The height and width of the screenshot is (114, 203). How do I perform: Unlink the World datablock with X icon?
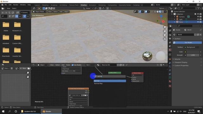click(x=200, y=35)
